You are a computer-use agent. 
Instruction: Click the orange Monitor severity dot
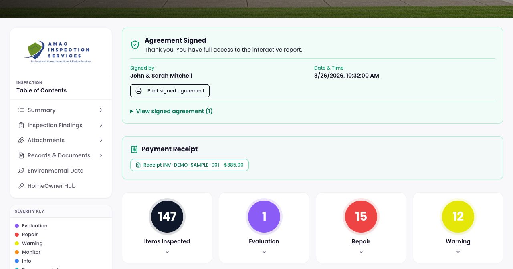17,252
